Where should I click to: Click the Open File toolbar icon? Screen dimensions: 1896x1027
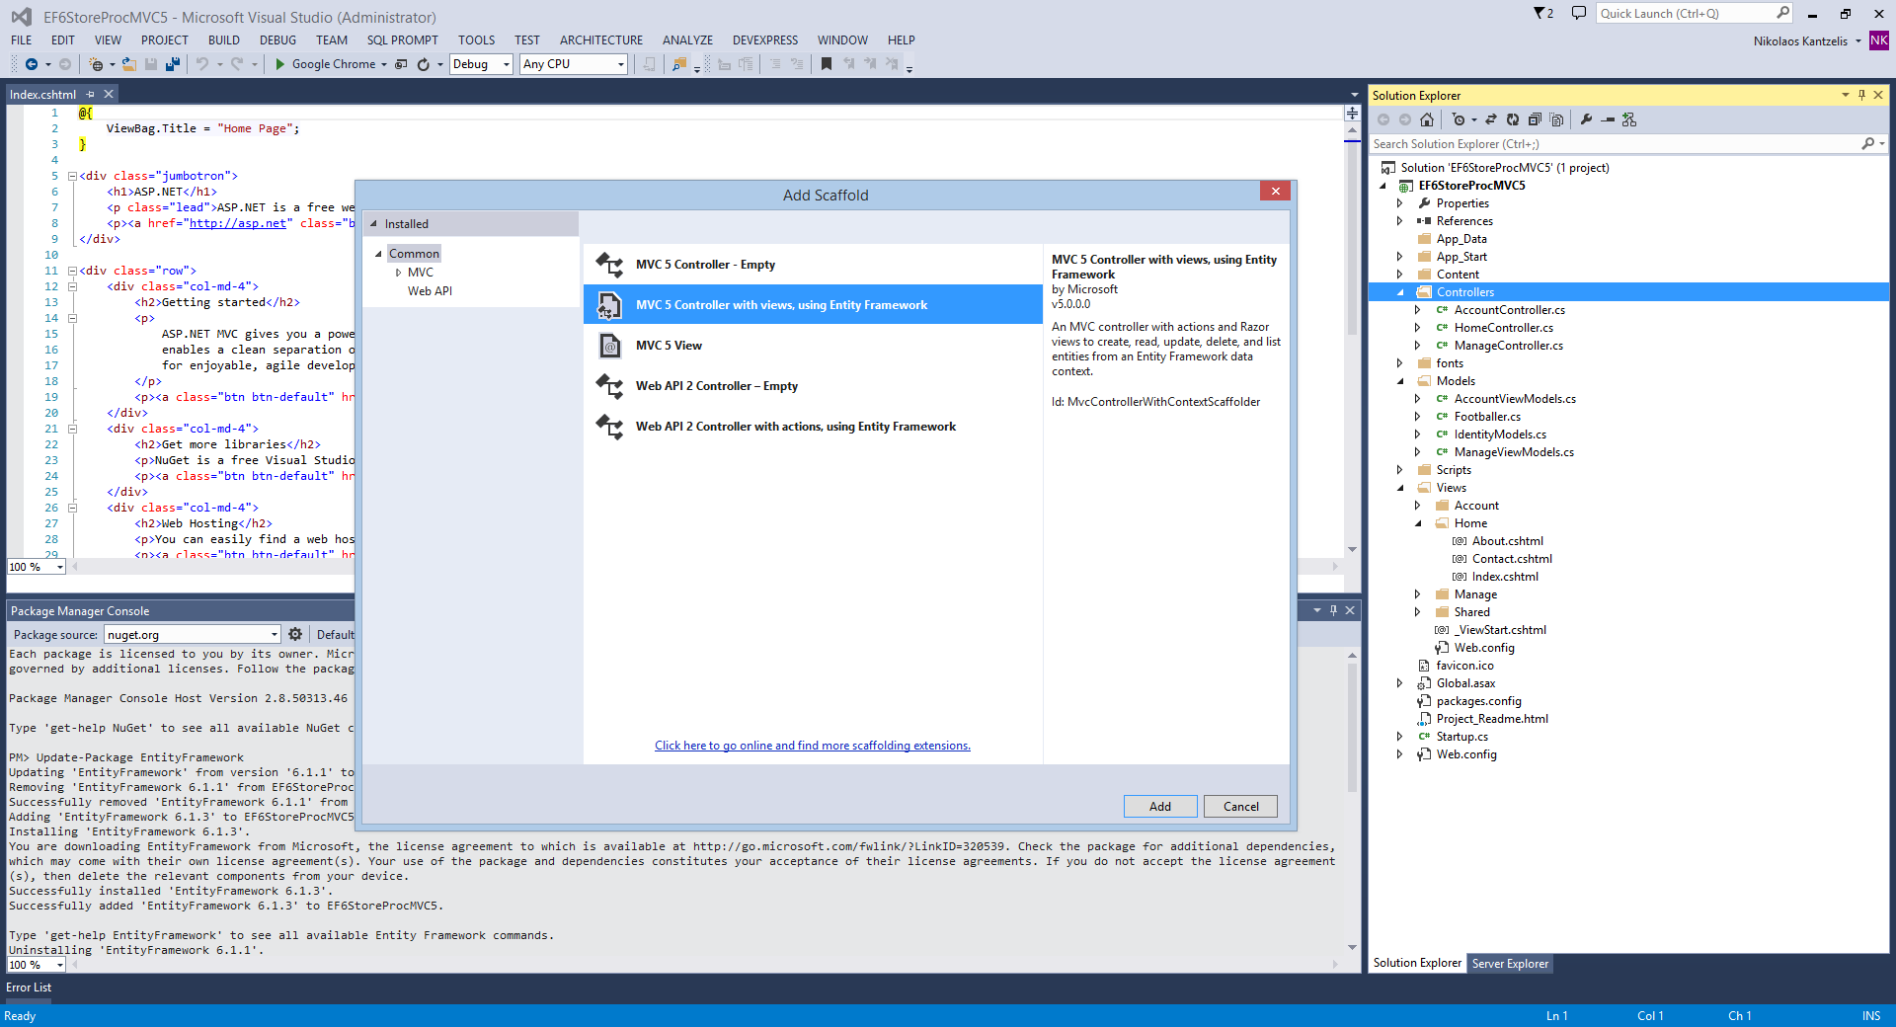click(x=128, y=64)
